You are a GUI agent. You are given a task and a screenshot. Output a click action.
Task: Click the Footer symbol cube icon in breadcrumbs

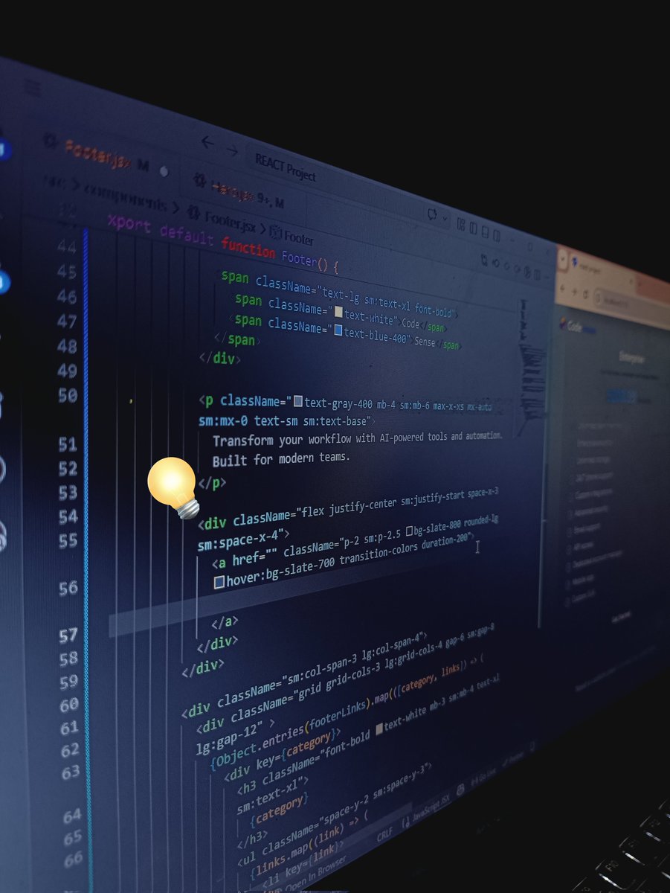tap(275, 232)
